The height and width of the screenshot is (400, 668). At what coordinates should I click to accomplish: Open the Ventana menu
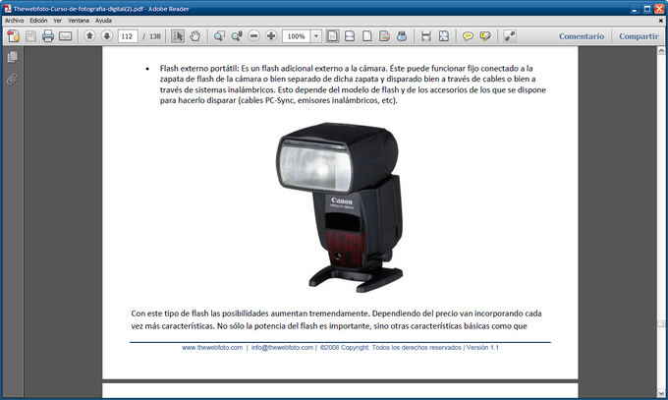pos(79,20)
